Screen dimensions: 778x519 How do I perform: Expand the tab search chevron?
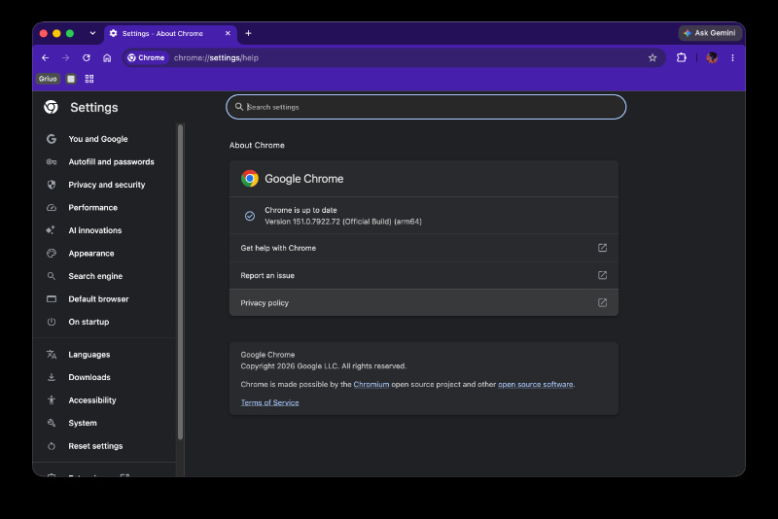92,33
